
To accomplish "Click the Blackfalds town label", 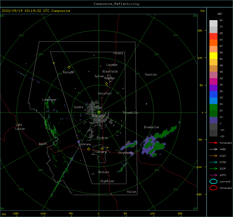I will [x=110, y=71].
